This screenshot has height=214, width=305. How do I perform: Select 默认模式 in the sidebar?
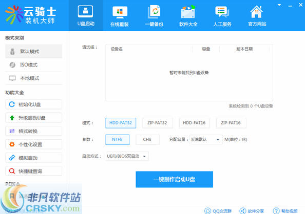click(33, 51)
